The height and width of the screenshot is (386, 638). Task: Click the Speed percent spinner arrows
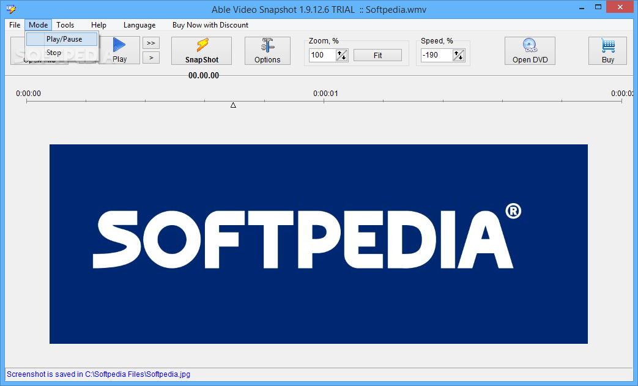click(459, 55)
